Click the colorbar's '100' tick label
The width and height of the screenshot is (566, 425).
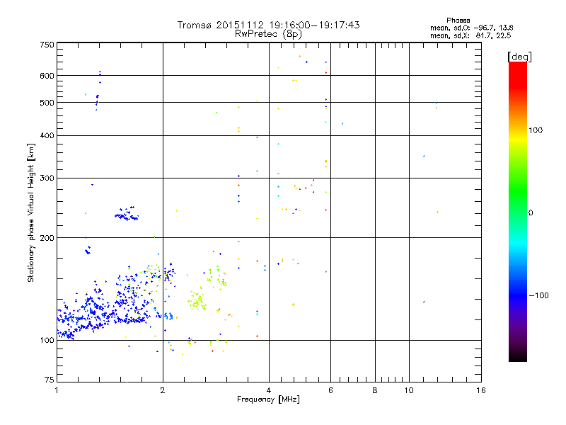click(536, 130)
